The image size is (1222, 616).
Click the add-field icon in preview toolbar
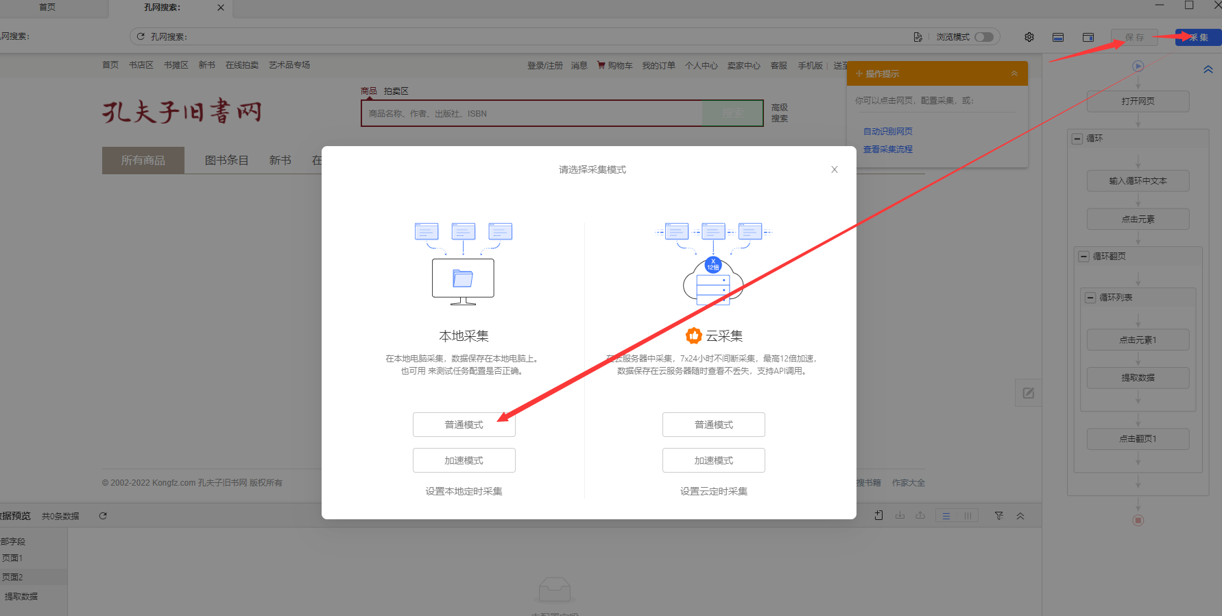pos(878,516)
